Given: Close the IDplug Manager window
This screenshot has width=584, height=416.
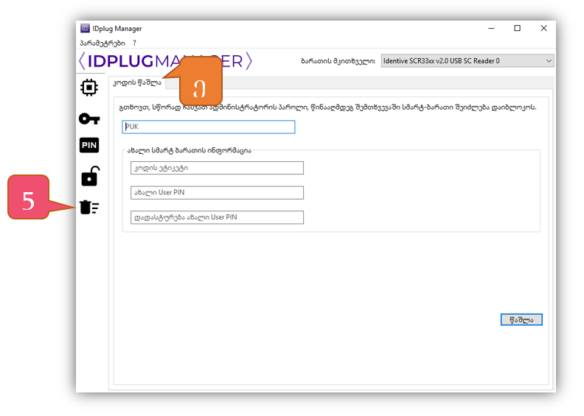Looking at the screenshot, I should pyautogui.click(x=543, y=29).
